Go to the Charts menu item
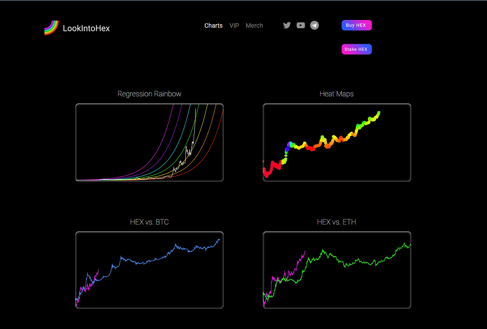Viewport: 487px width, 329px height. [214, 25]
